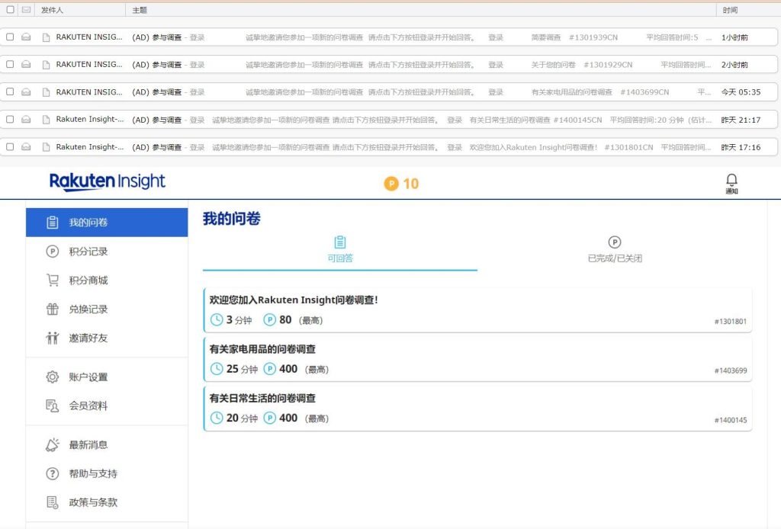
Task: Click the 我的问卷 page heading
Action: click(232, 219)
